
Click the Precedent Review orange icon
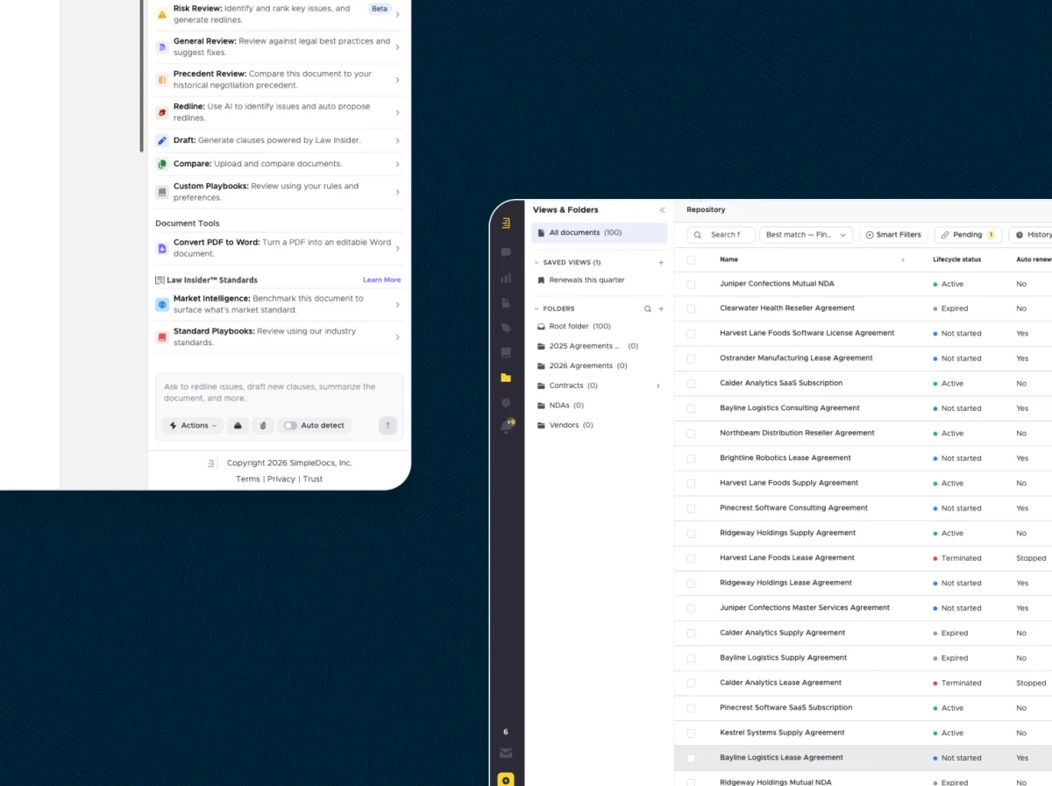162,80
